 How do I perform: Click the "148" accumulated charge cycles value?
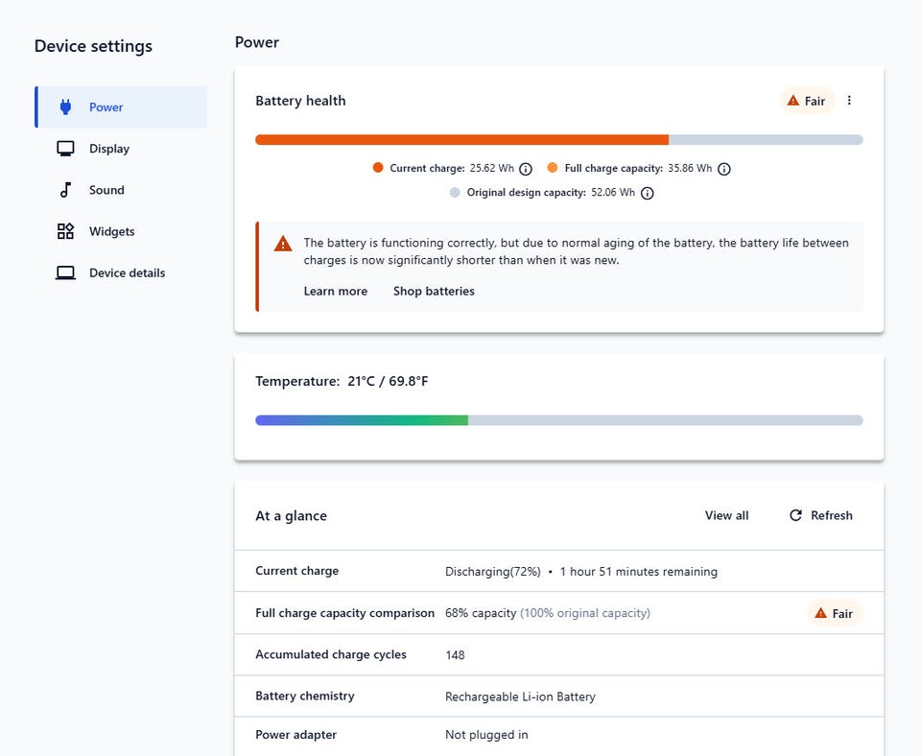pyautogui.click(x=455, y=655)
